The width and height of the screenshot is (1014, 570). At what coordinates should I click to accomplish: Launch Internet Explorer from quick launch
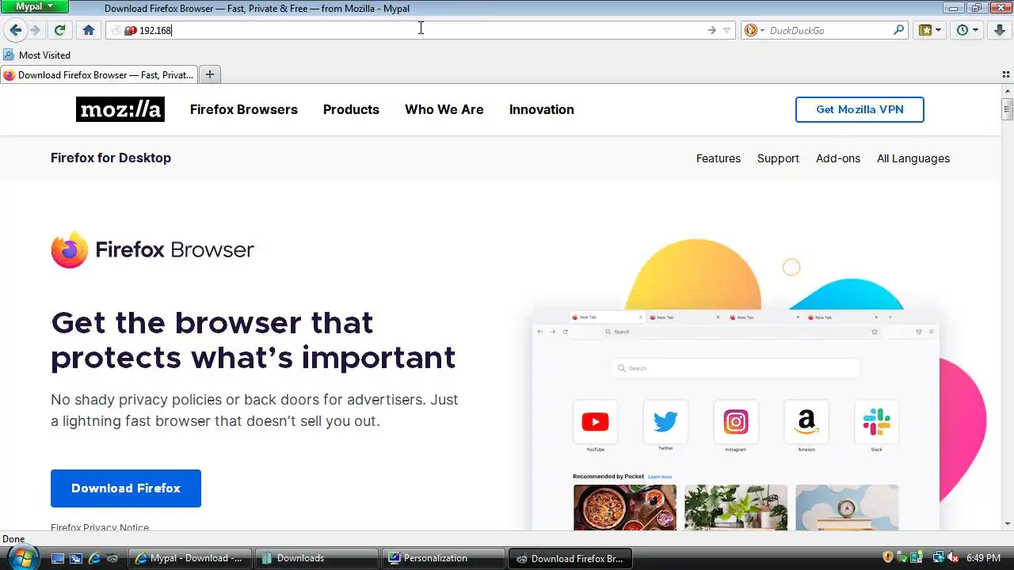coord(94,558)
